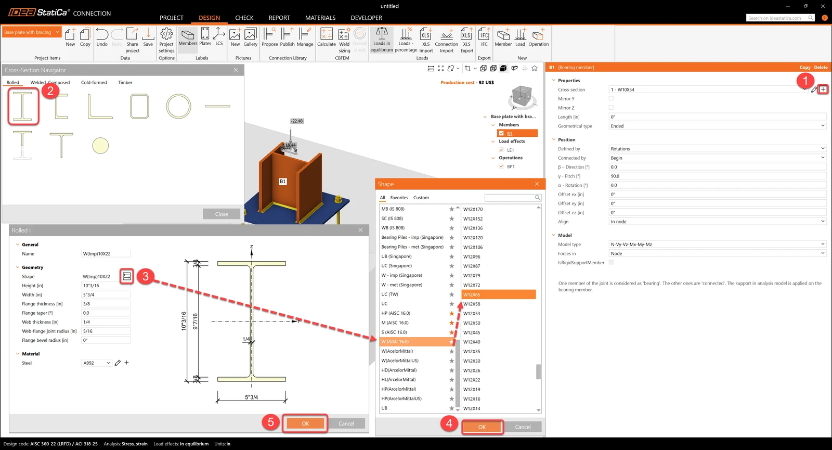Switch to Favorites tab in Shape dialog
The image size is (832, 450).
point(399,198)
